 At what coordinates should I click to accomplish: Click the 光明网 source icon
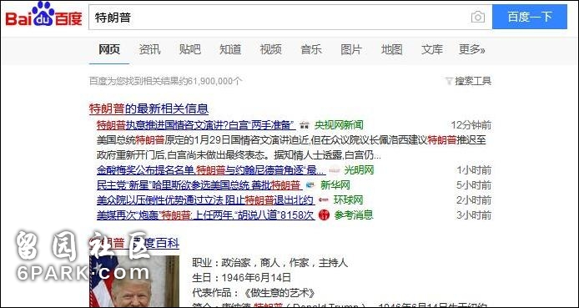tap(335, 170)
